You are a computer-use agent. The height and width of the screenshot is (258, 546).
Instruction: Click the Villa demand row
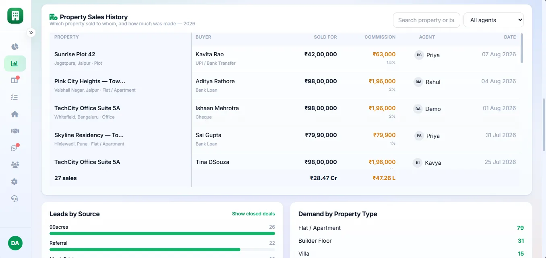pos(411,254)
